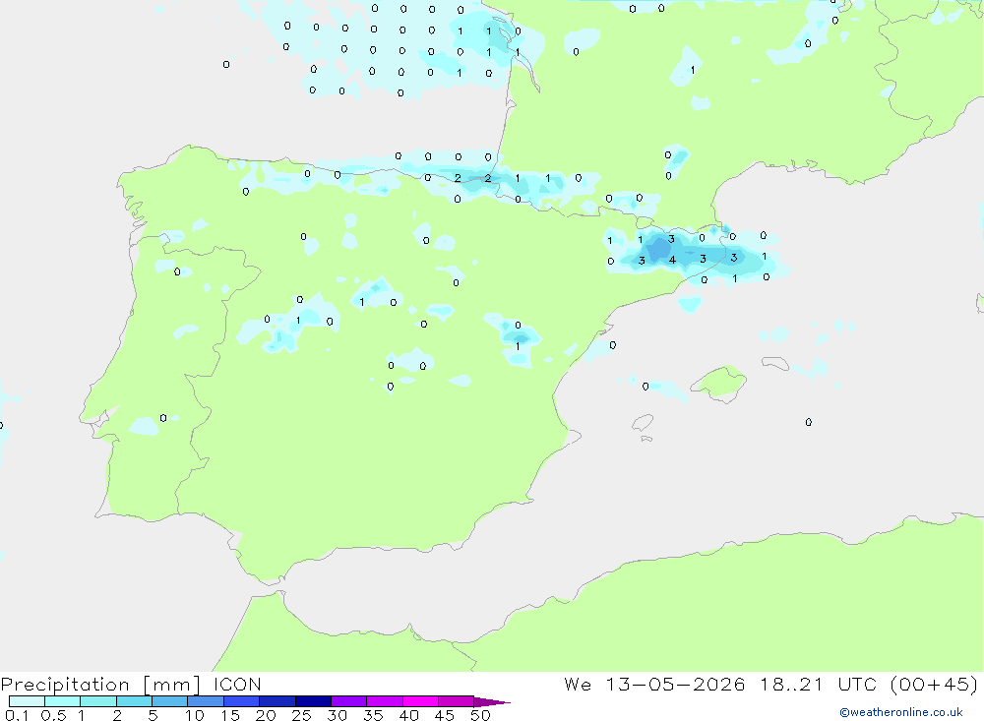The height and width of the screenshot is (721, 984).
Task: Pick the legend swatch between 2 and 5
Action: [x=134, y=701]
